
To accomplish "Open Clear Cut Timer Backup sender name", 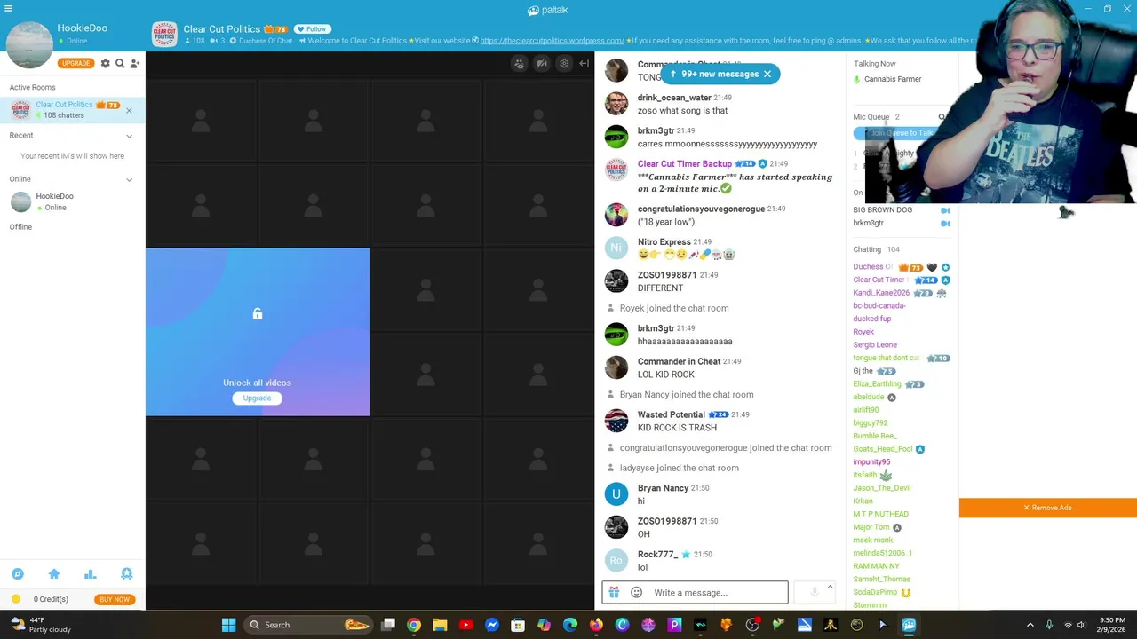I will pos(684,163).
